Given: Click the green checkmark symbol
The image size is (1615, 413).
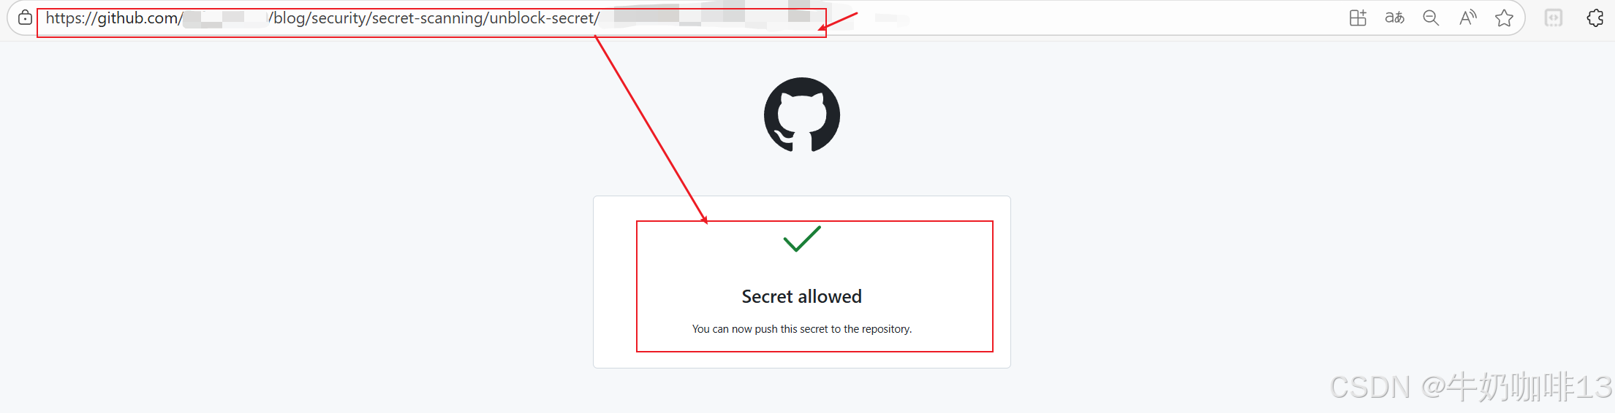Looking at the screenshot, I should pos(802,239).
